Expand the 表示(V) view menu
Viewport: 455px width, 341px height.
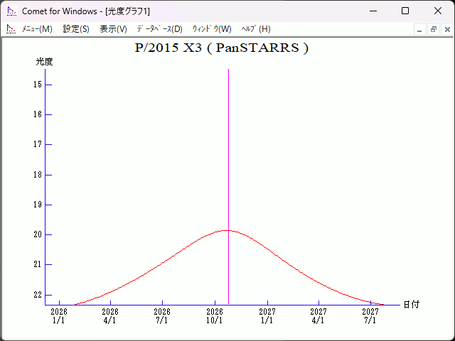[113, 29]
